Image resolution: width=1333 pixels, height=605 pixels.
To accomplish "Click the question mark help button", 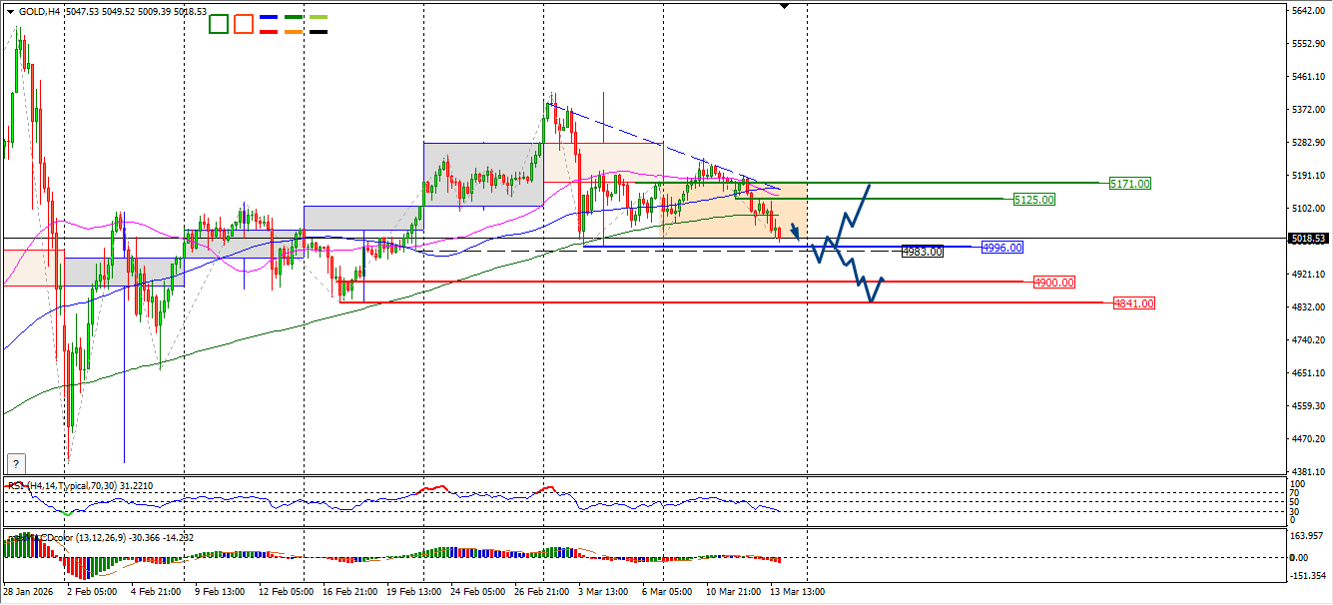I will click(x=15, y=463).
